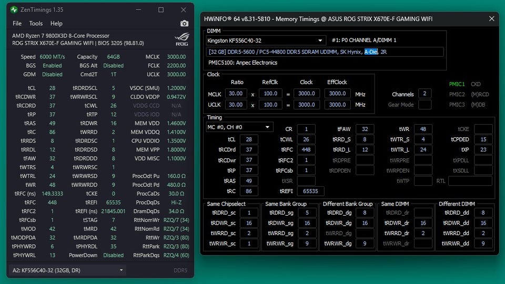Open the Tools menu

(36, 24)
